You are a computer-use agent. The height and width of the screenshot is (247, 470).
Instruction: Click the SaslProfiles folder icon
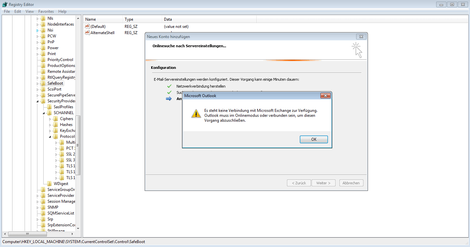49,107
